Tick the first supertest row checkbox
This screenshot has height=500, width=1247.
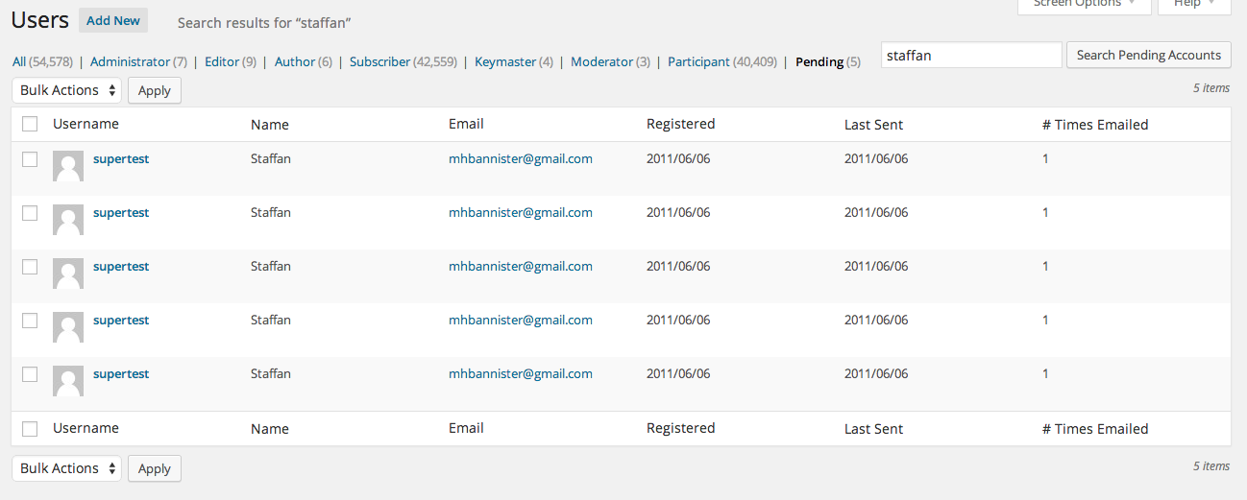pos(30,159)
